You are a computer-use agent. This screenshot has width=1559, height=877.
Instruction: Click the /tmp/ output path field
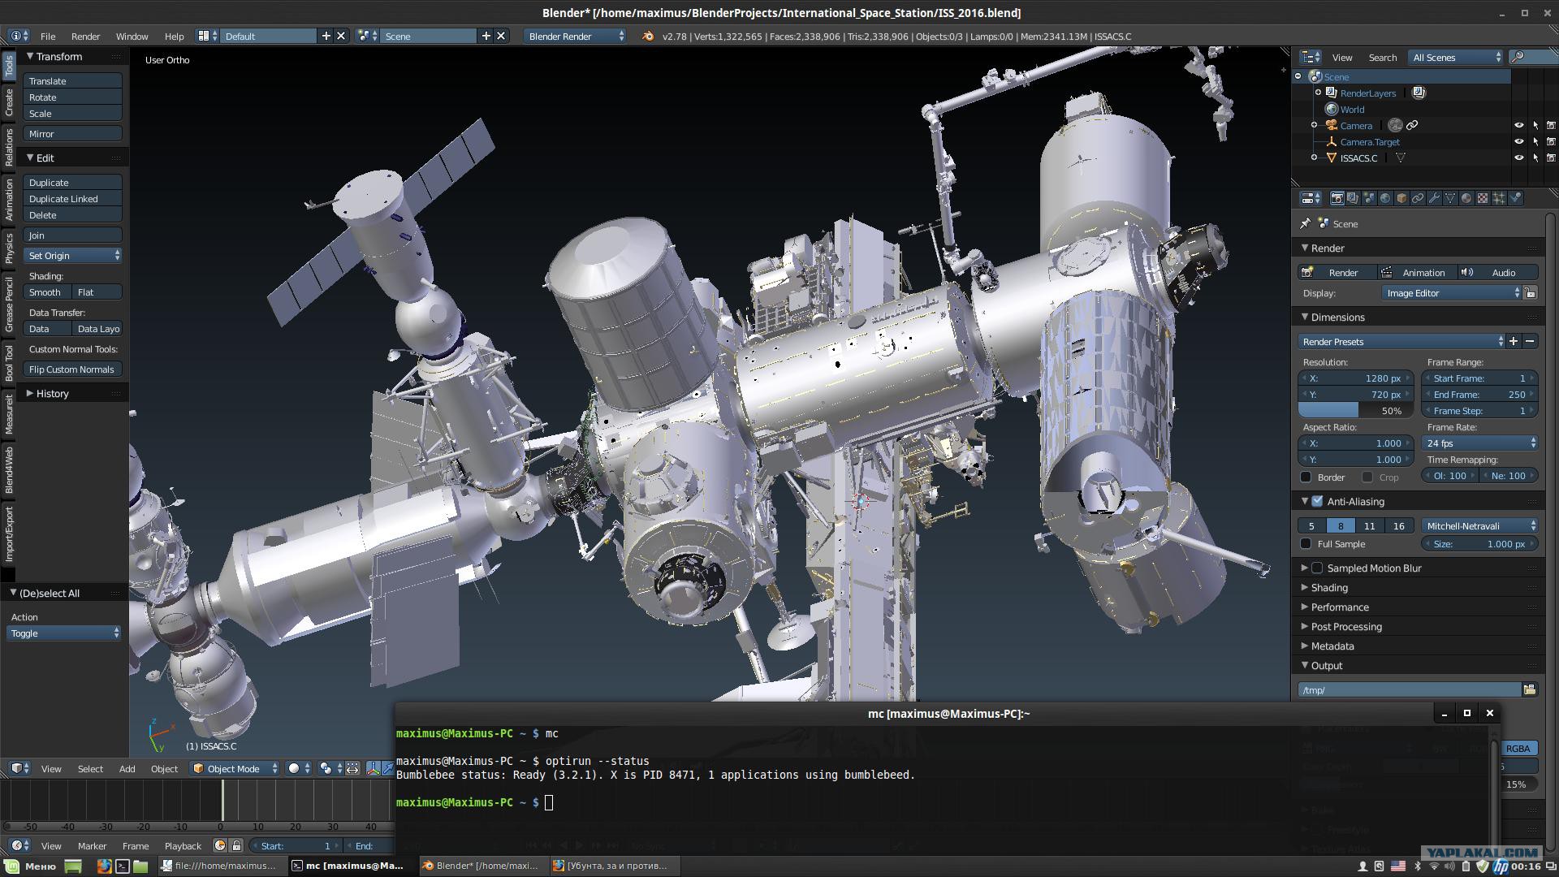coord(1409,689)
